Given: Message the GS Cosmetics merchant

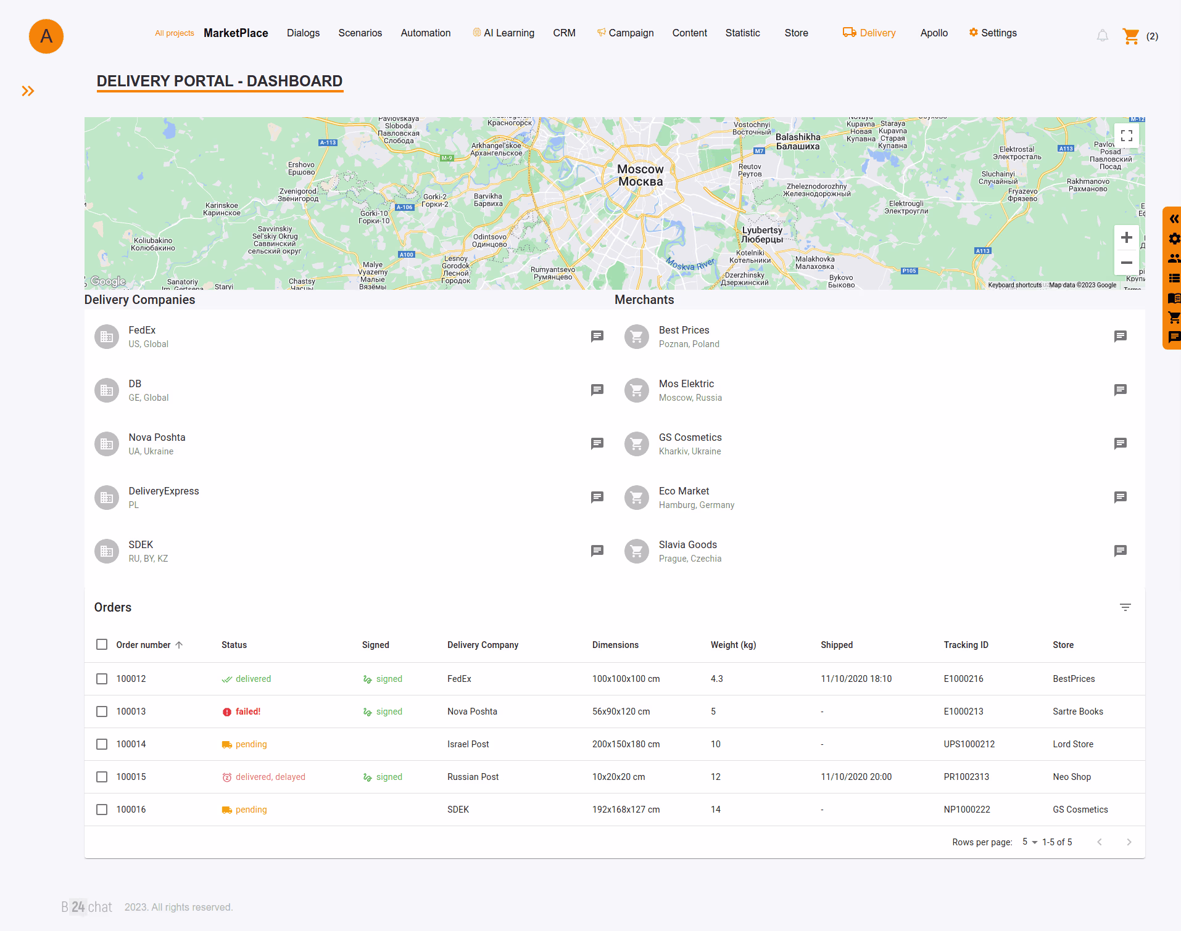Looking at the screenshot, I should tap(1121, 443).
